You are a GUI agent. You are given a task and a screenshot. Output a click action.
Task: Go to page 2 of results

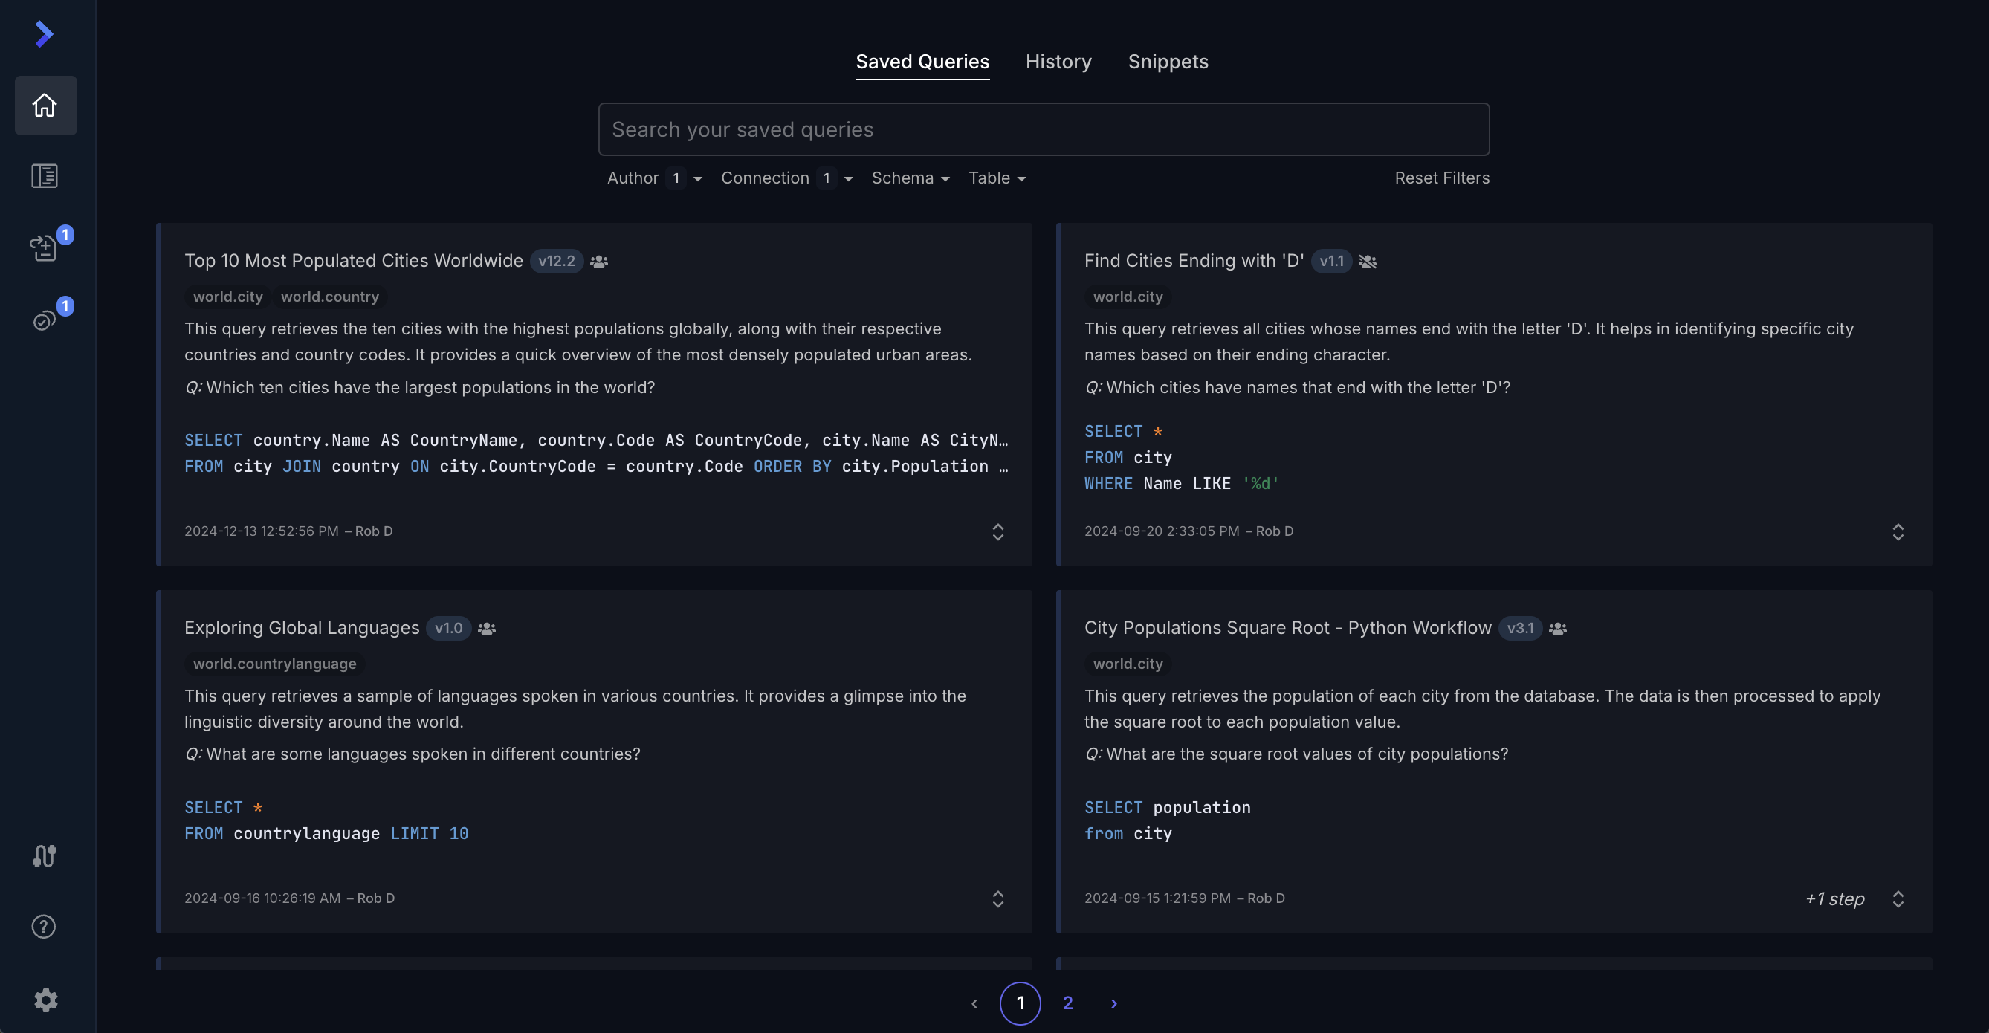[x=1067, y=1003]
